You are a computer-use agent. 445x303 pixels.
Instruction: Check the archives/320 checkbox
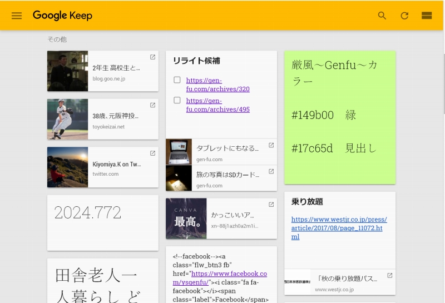pyautogui.click(x=177, y=80)
